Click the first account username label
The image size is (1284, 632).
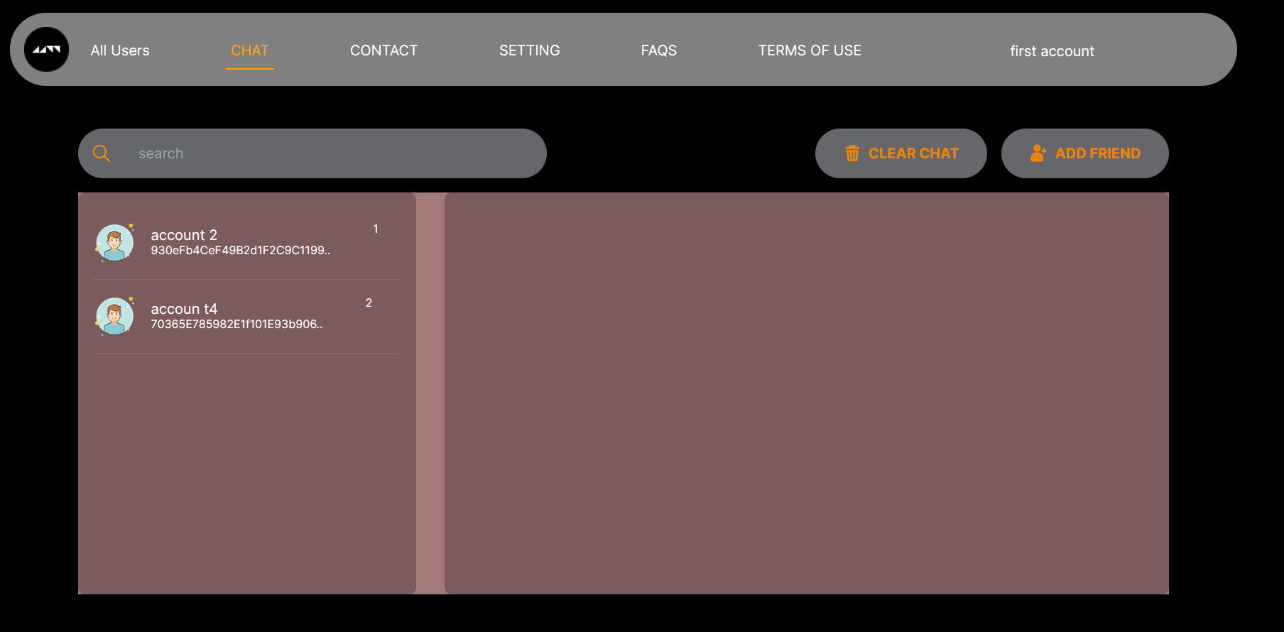click(1052, 51)
